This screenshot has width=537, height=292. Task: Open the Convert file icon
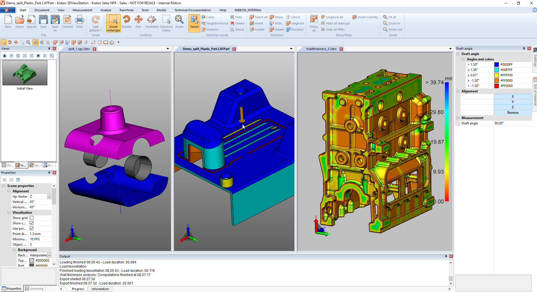pyautogui.click(x=67, y=22)
